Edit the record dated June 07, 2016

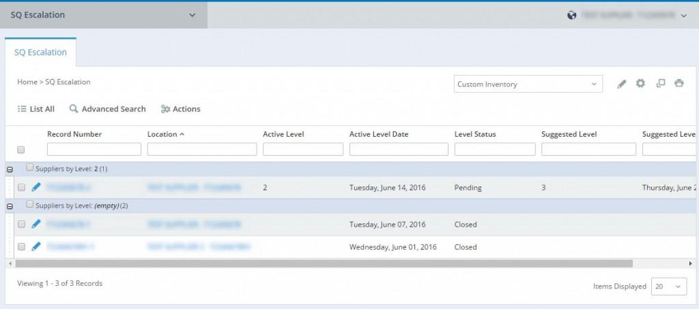(x=36, y=224)
